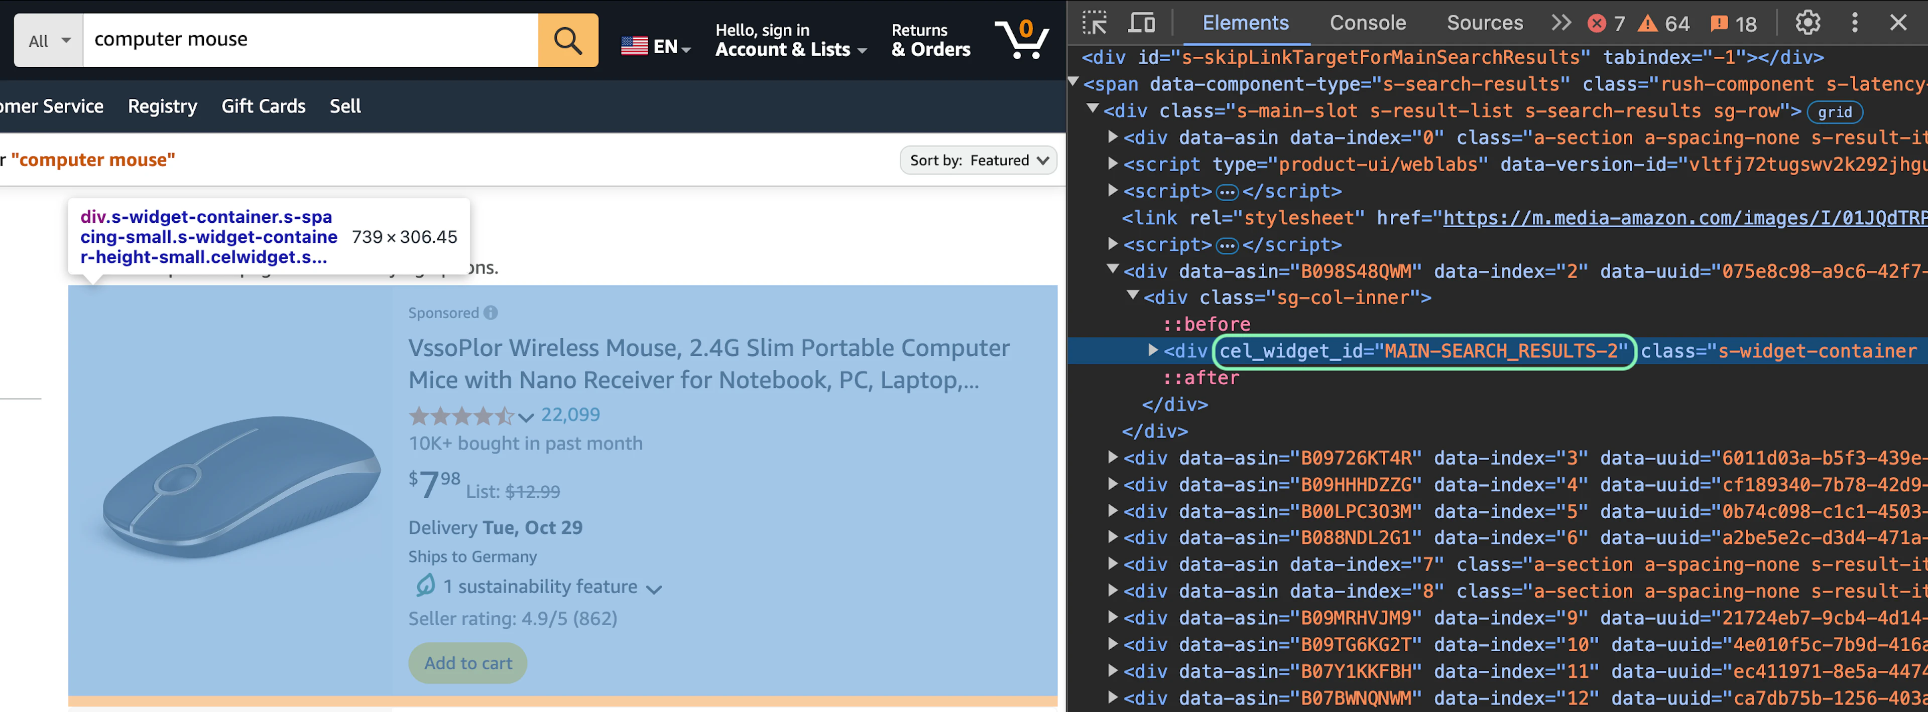
Task: Click the star rating of the mouse
Action: (462, 415)
